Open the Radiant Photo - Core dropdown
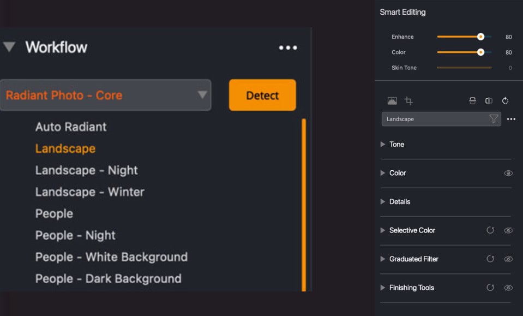523x316 pixels. tap(105, 95)
